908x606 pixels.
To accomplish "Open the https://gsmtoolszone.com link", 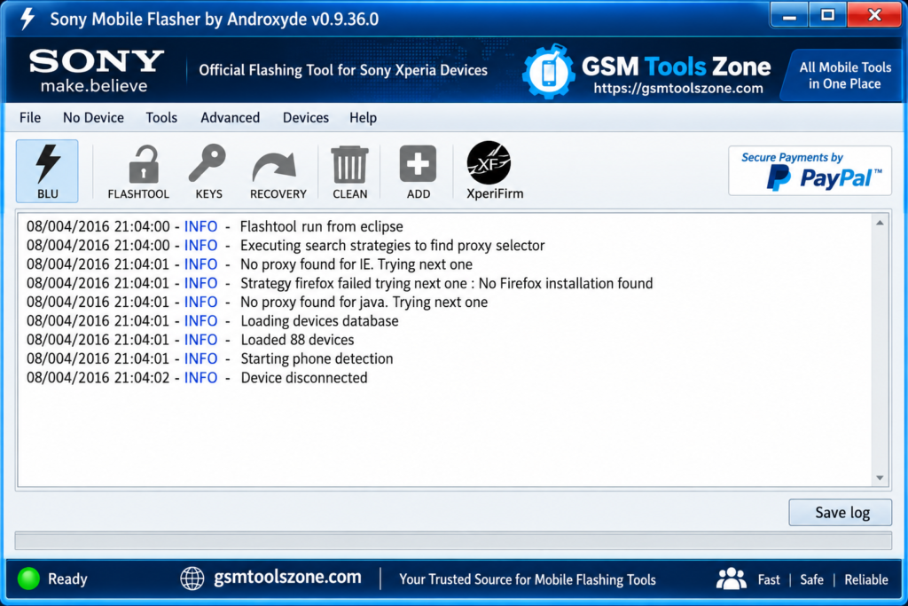I will point(678,89).
